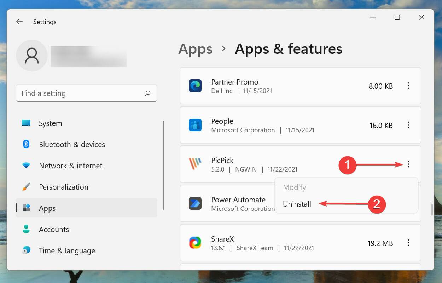
Task: Close the Settings window
Action: (x=421, y=17)
